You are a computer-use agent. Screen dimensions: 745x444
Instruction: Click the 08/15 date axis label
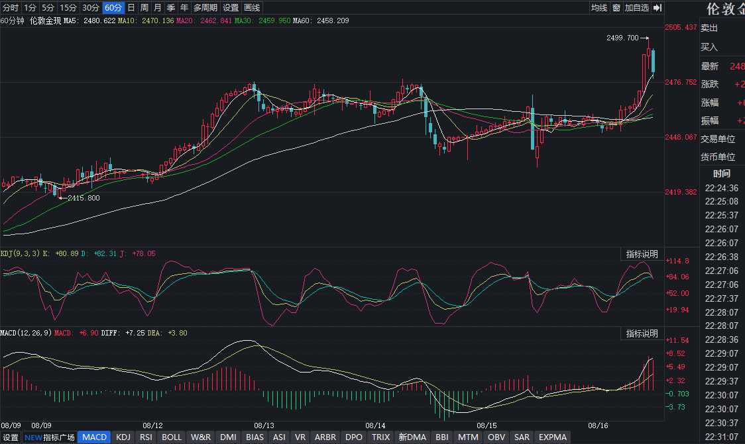coord(487,425)
